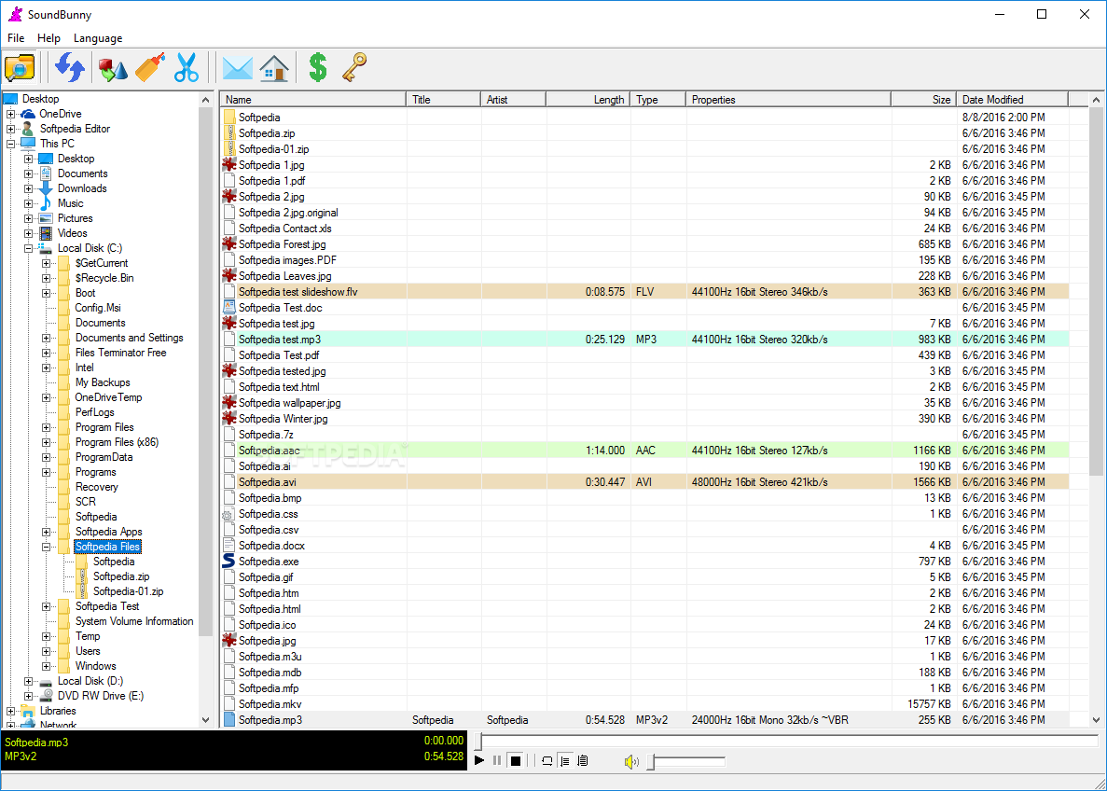This screenshot has width=1107, height=791.
Task: Click the volume slider handle
Action: point(651,761)
